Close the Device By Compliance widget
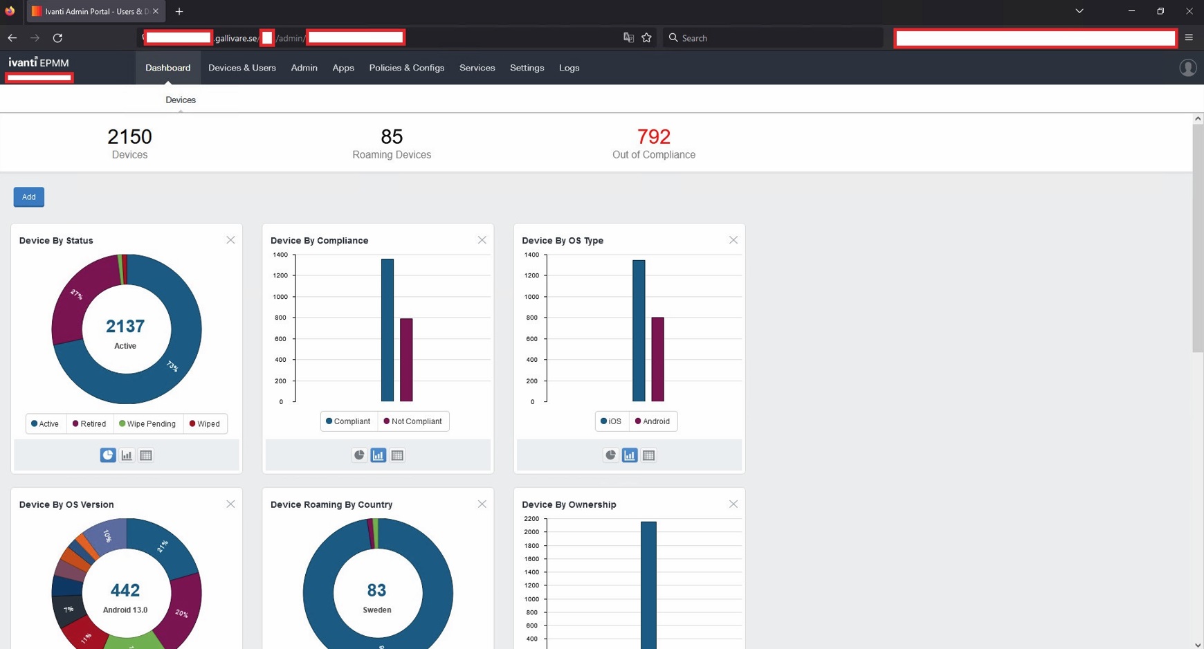Screen dimensions: 1204x649 pos(482,240)
